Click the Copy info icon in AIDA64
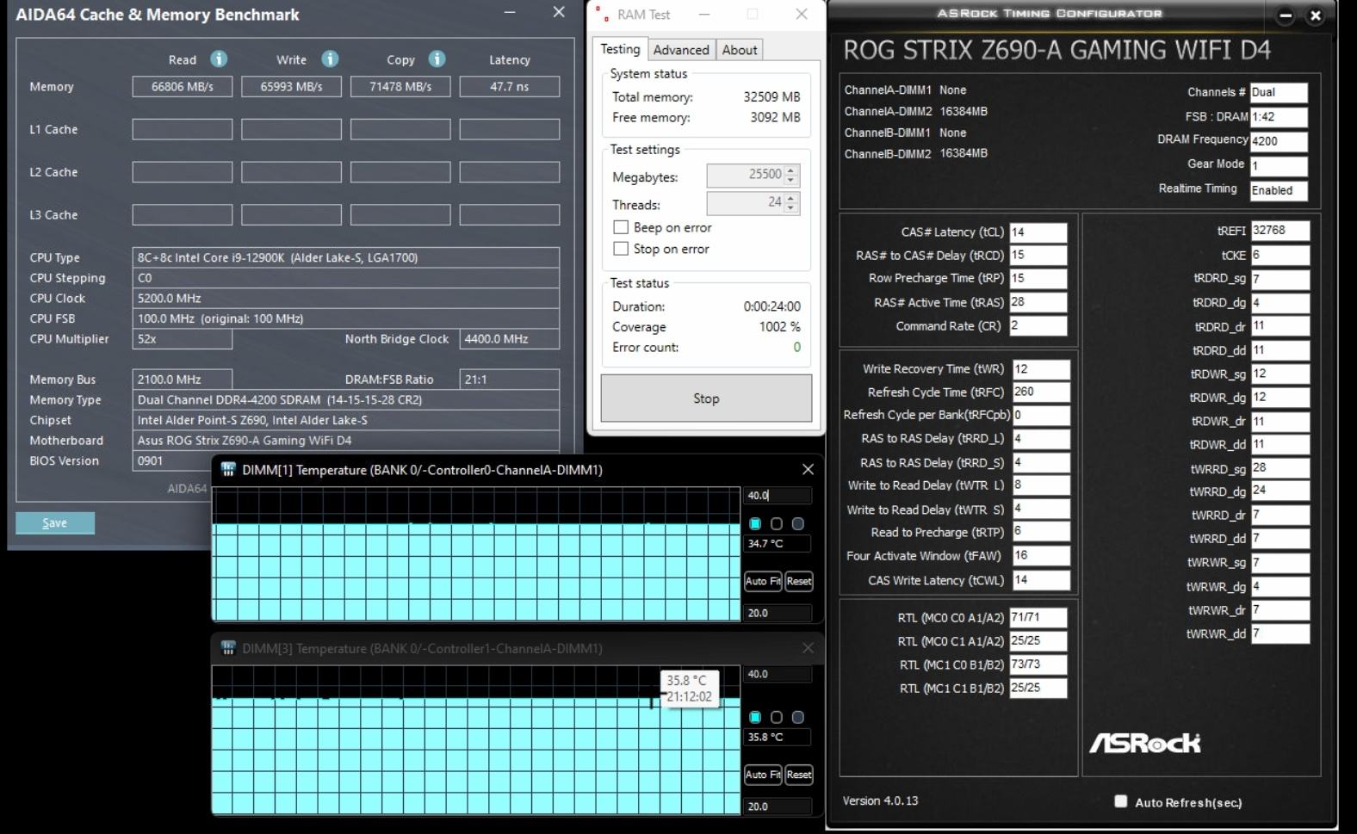 (x=437, y=59)
